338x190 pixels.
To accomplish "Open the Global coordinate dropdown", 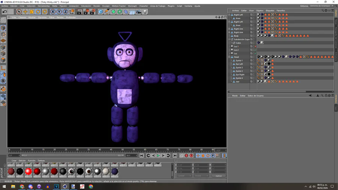I will click(x=184, y=176).
